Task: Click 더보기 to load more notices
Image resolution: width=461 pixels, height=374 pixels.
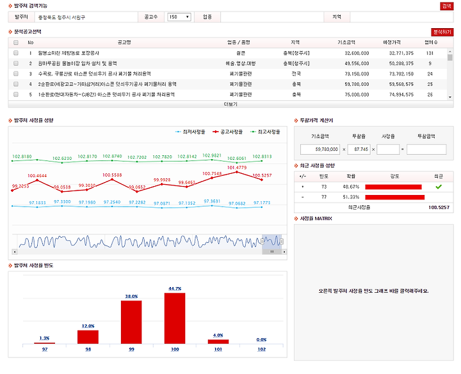Action: point(230,104)
